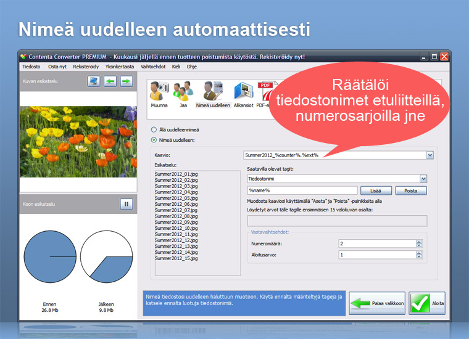This screenshot has height=339, width=469.
Task: Click the Aloita start button
Action: pos(427,303)
